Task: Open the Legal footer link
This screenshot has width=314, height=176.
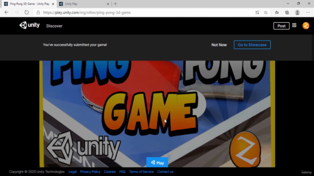Action: 73,172
